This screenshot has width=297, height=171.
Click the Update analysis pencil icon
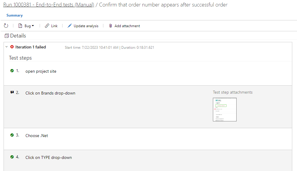tap(70, 26)
